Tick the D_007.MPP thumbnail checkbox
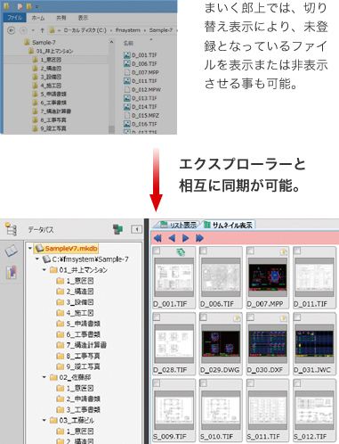Viewport: 339px width, 444px height. click(x=251, y=251)
